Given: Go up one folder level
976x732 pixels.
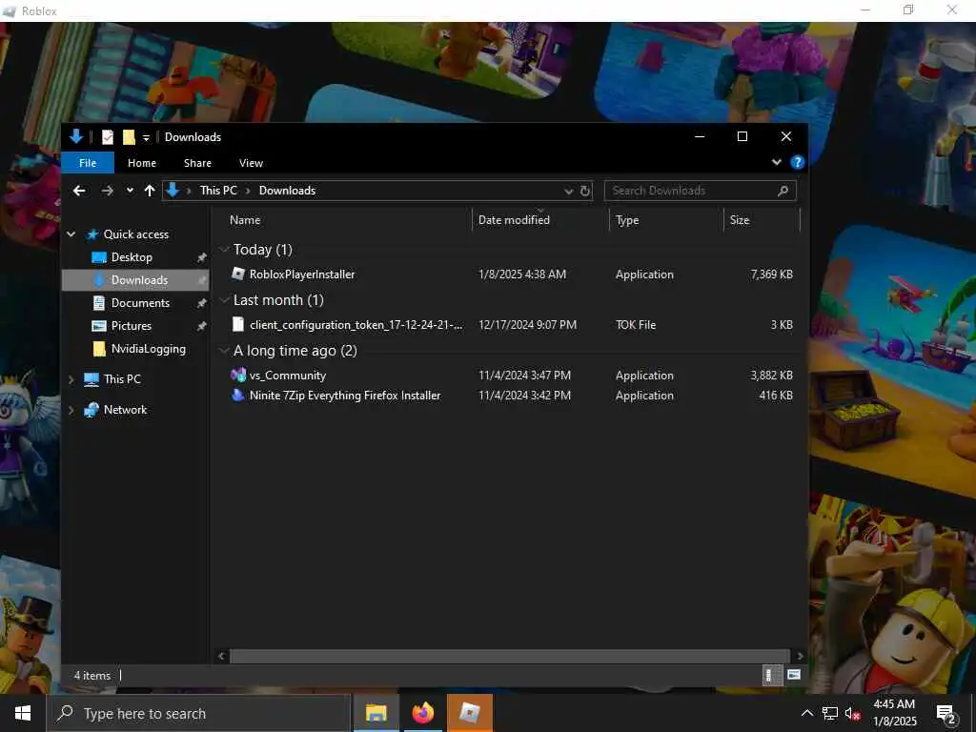Looking at the screenshot, I should (x=150, y=191).
